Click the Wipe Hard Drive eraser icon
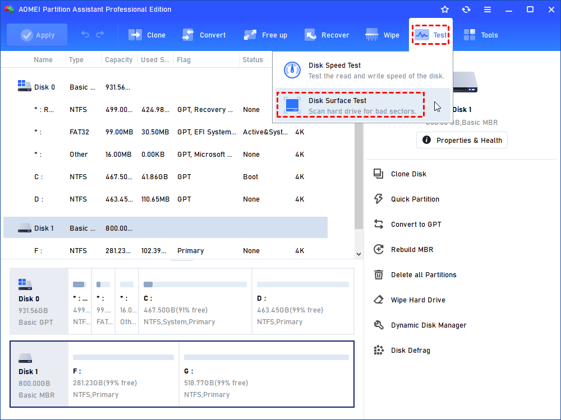The width and height of the screenshot is (561, 420). tap(379, 300)
